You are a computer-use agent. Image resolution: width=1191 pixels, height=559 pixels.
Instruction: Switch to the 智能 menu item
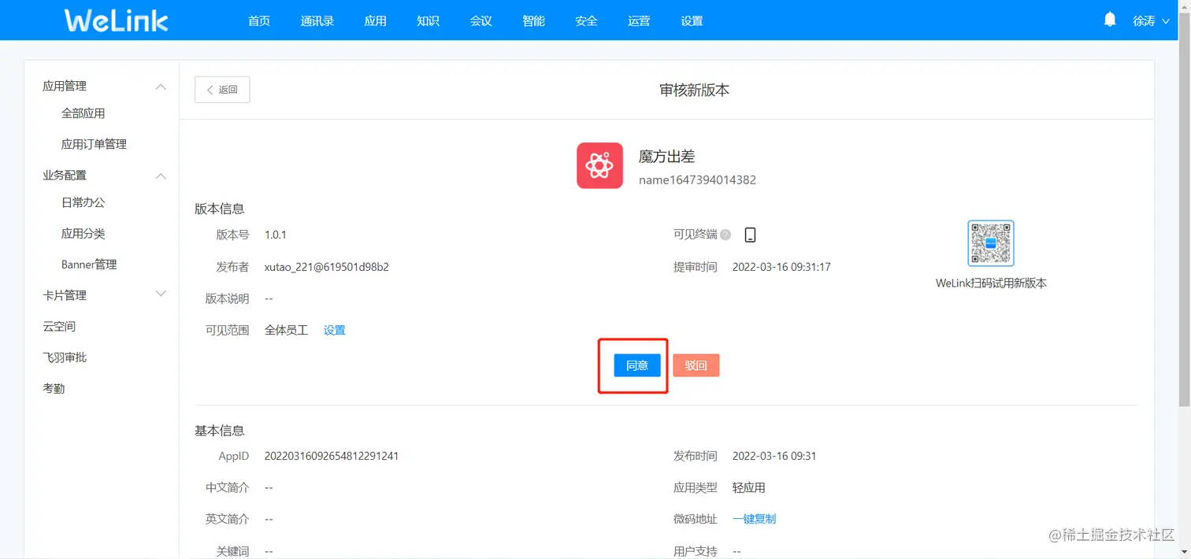[x=532, y=21]
